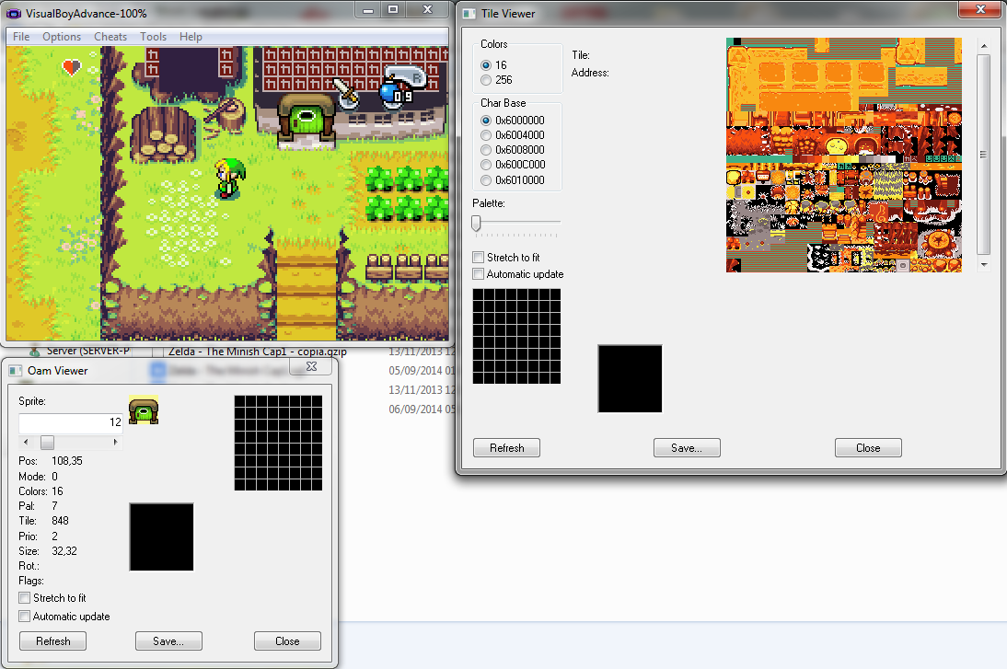
Task: Open the Help menu
Action: 191,37
